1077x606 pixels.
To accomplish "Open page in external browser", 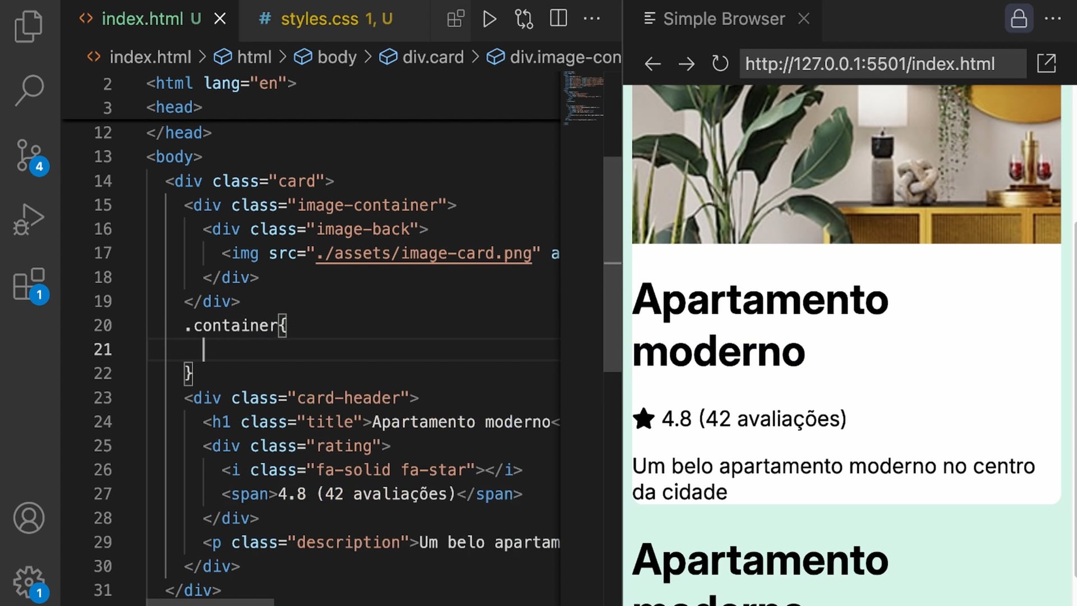I will click(1046, 63).
